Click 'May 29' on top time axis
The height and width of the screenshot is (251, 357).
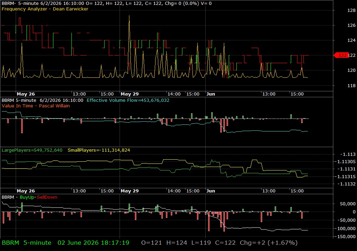pyautogui.click(x=130, y=94)
